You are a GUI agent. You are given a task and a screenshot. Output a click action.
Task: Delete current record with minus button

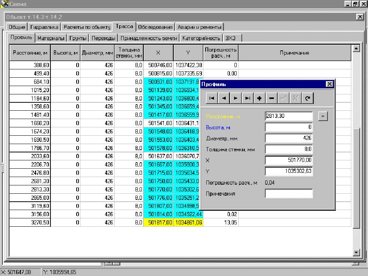pos(272,98)
